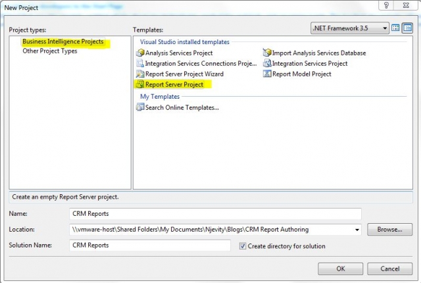Screen dimensions: 421x283
Task: Click the Browse... button
Action: [x=390, y=230]
